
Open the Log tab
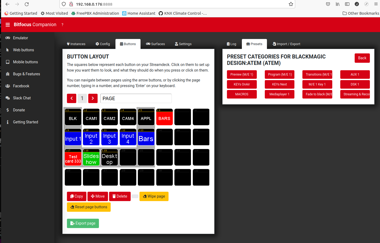(231, 44)
